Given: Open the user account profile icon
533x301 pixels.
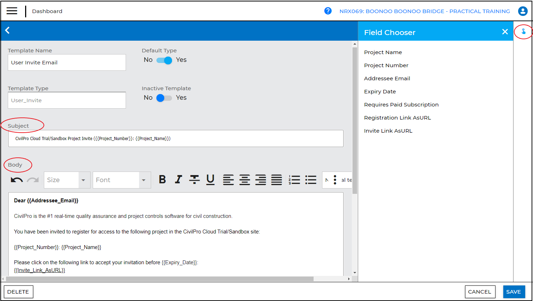Looking at the screenshot, I should click(522, 11).
